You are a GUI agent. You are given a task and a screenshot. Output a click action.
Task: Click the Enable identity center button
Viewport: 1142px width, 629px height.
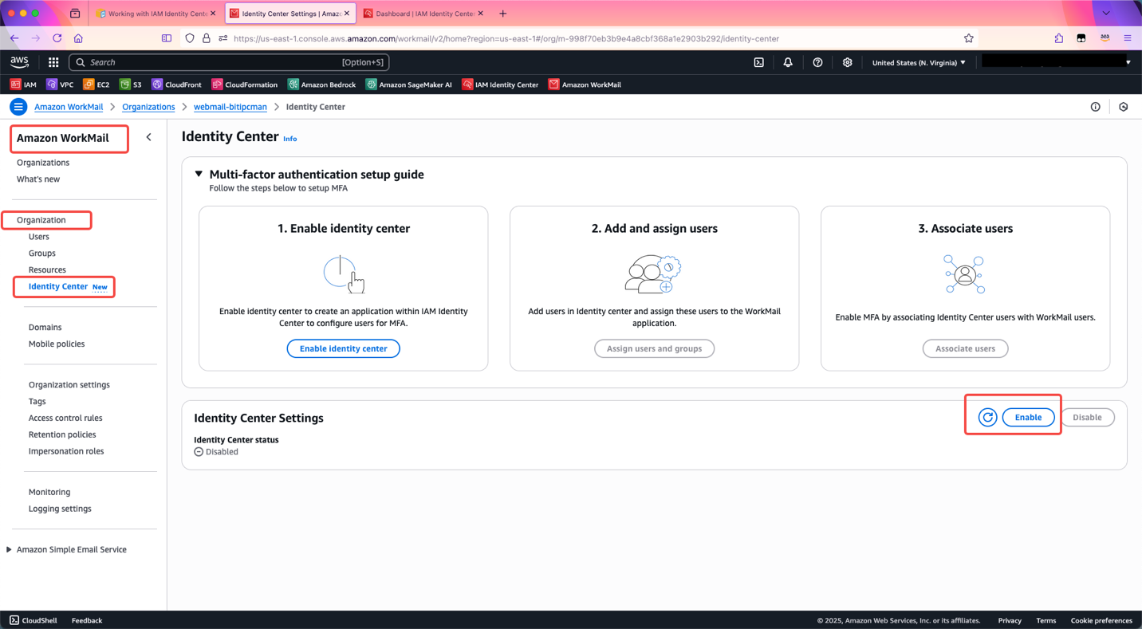pos(343,348)
